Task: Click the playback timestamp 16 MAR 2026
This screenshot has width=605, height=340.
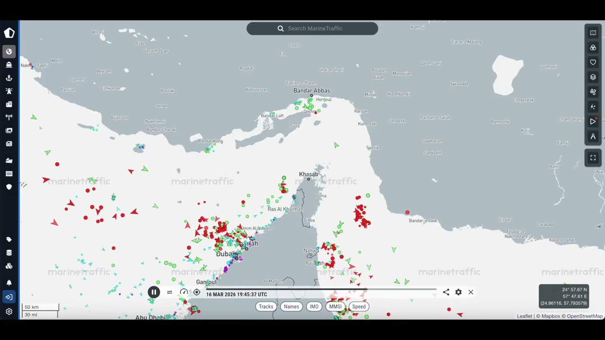Action: coord(236,294)
